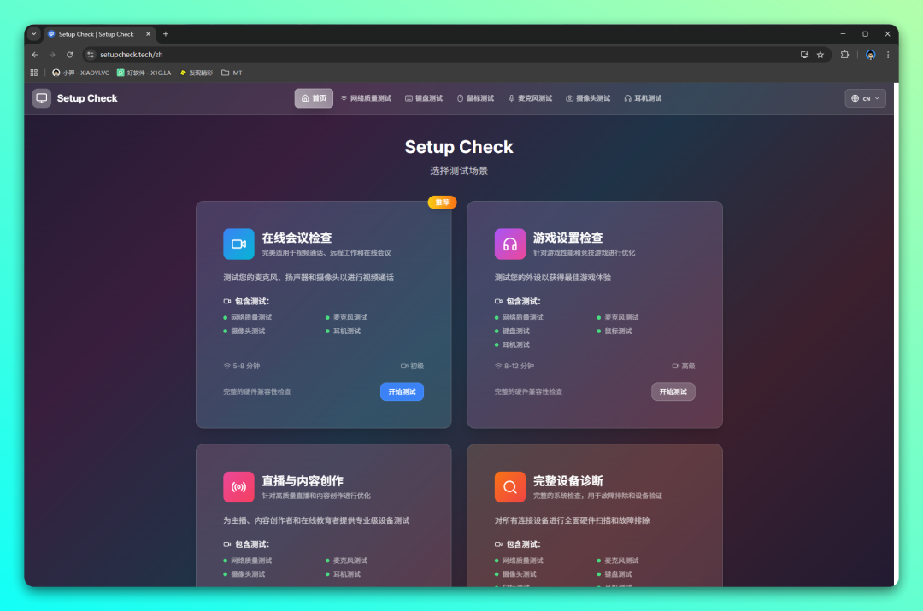Open 摄像头测试 in the navigation bar
The height and width of the screenshot is (611, 923).
pos(588,98)
